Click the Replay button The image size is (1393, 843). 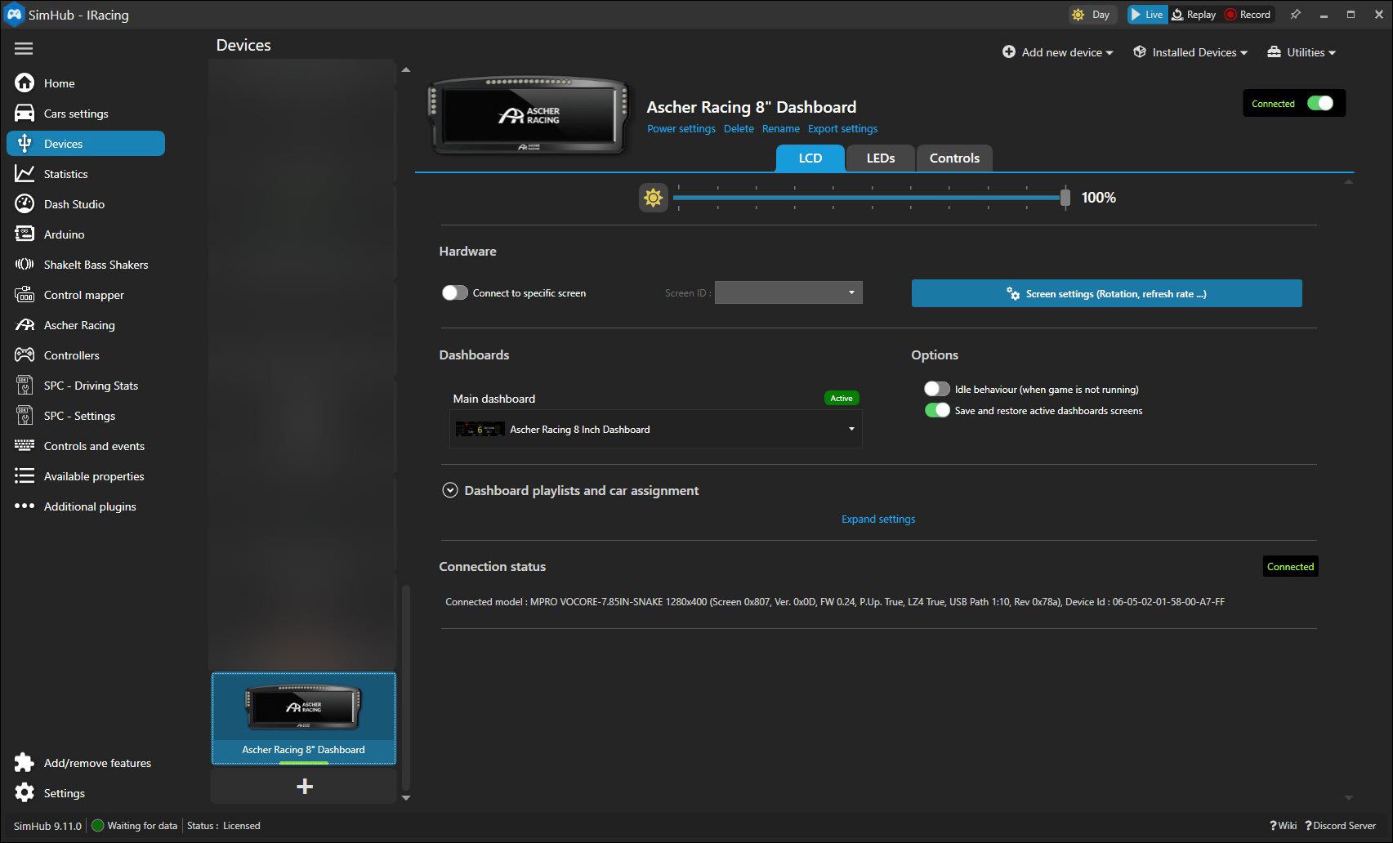click(1194, 15)
